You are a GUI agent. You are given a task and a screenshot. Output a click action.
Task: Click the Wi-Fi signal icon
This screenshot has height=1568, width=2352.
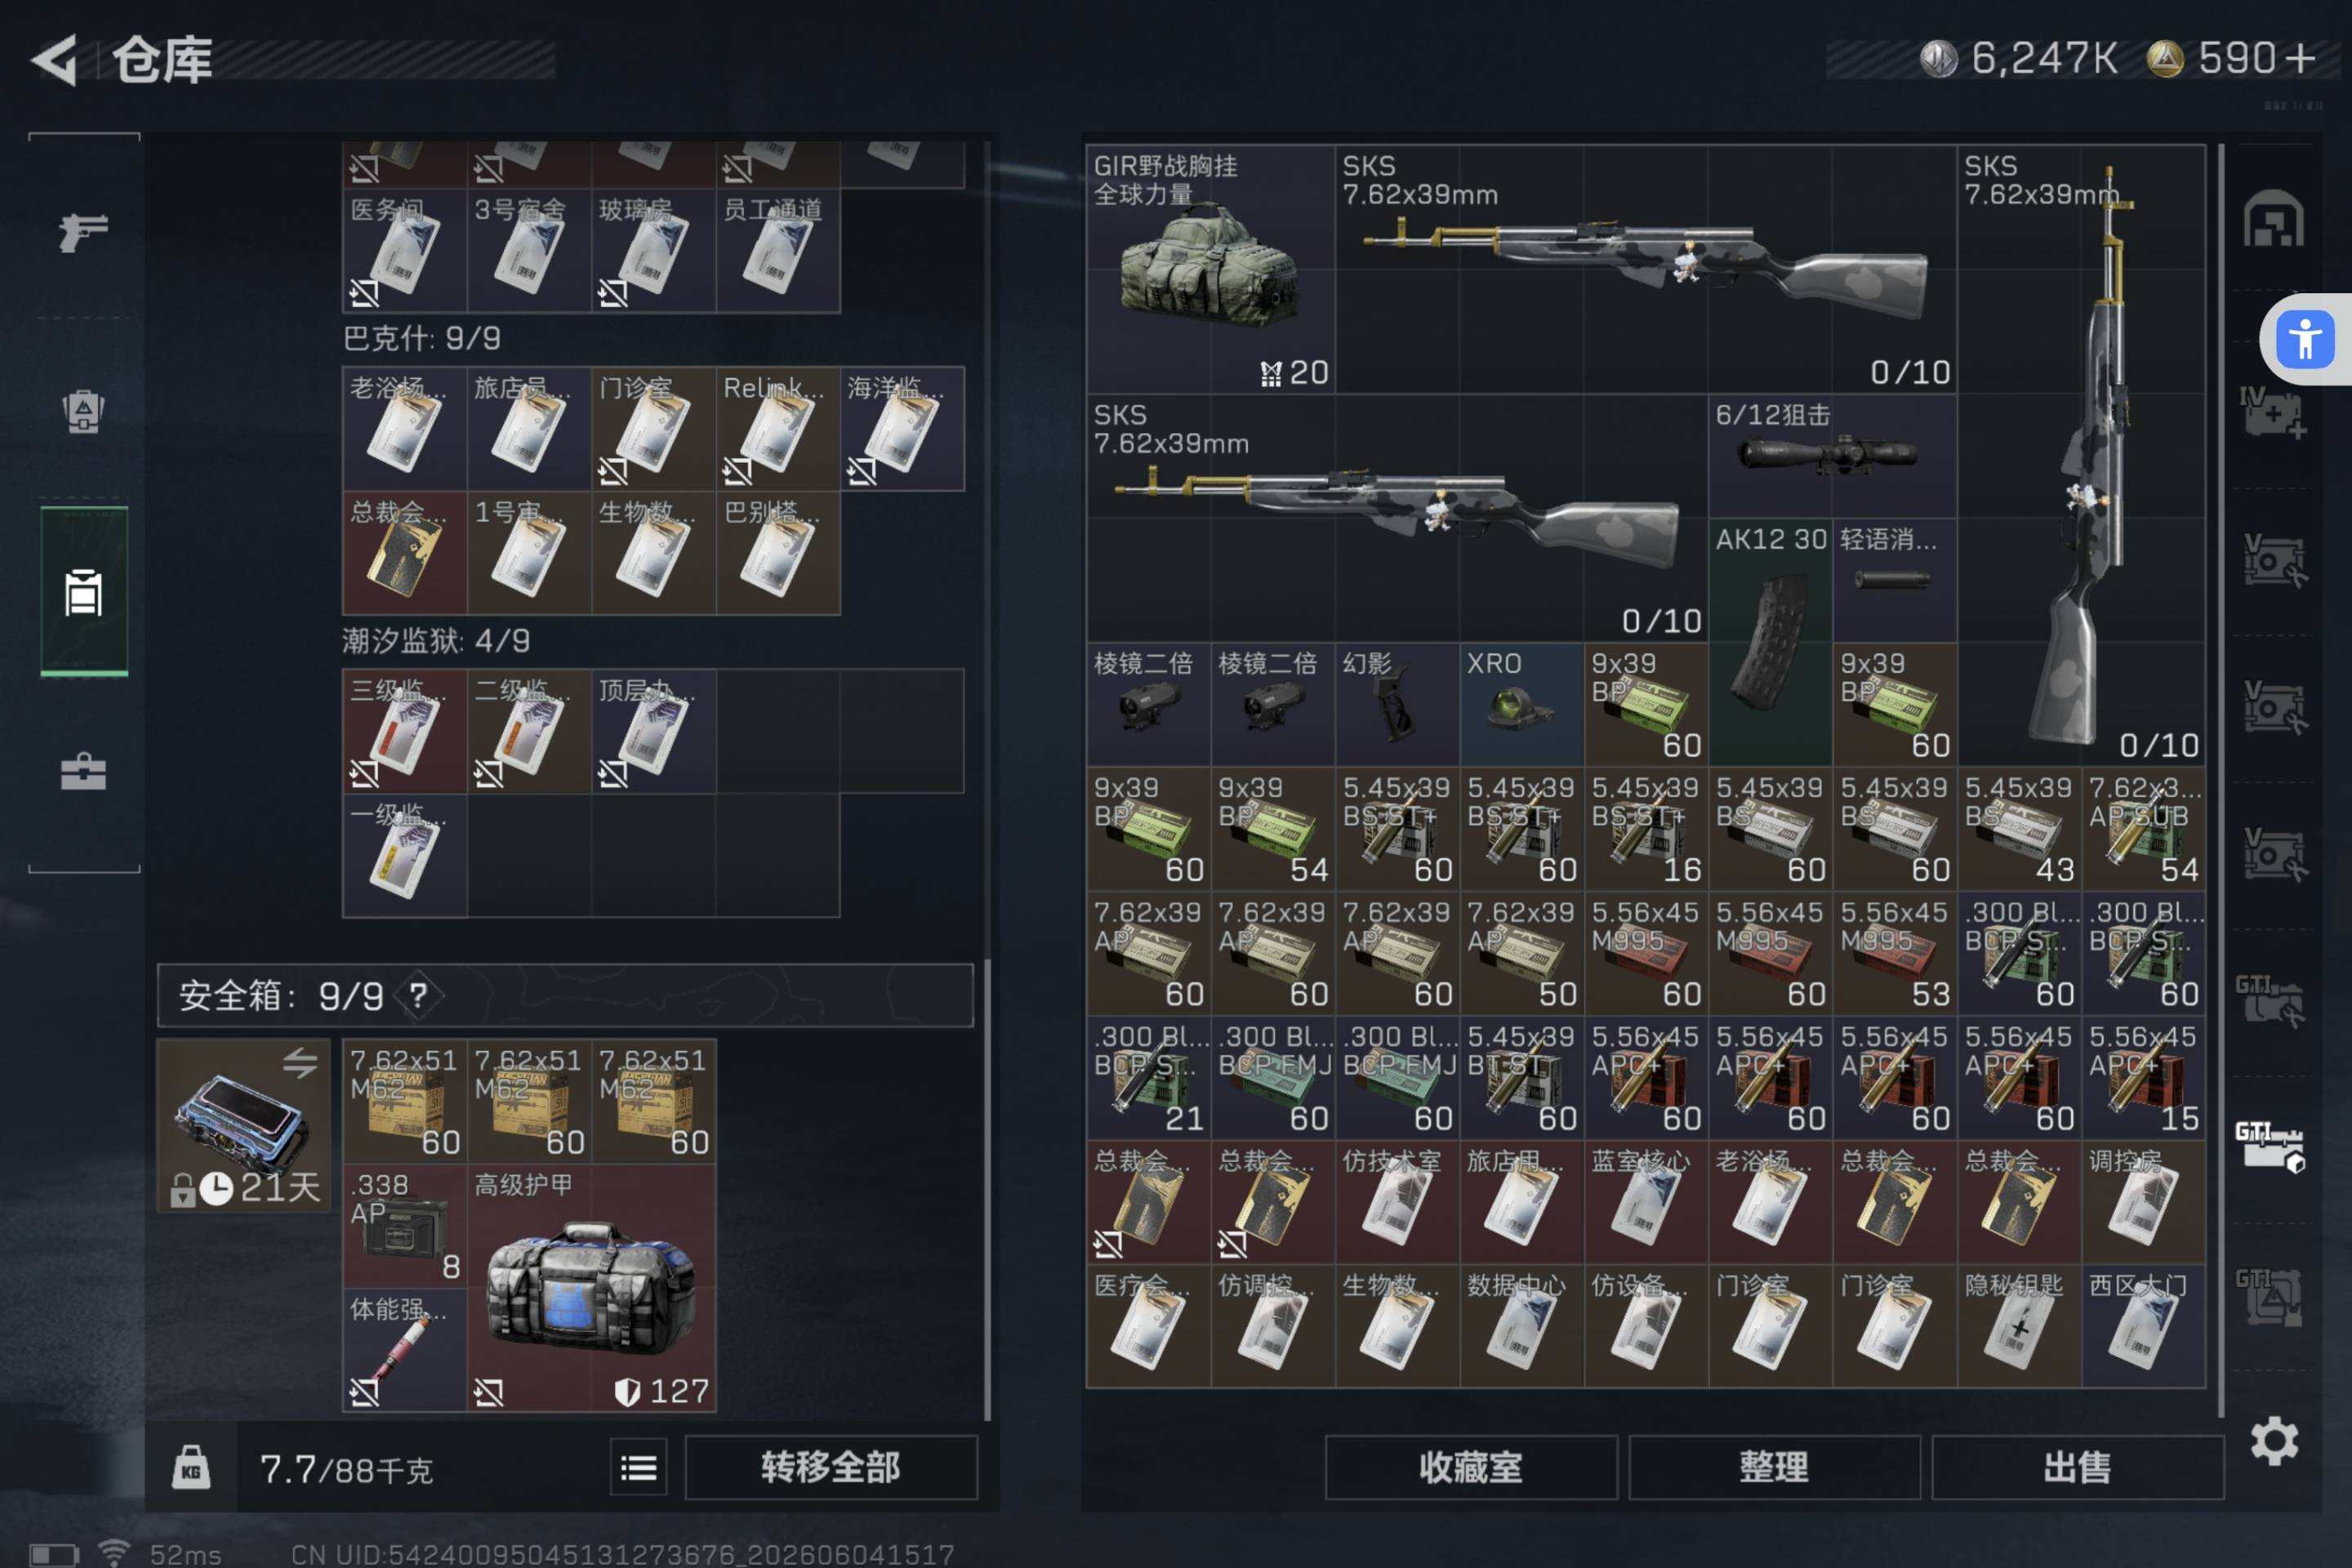[x=114, y=1552]
